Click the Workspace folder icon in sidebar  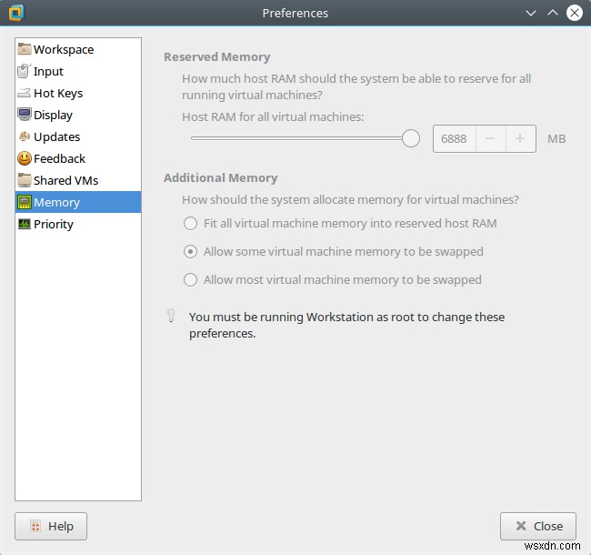tap(25, 49)
